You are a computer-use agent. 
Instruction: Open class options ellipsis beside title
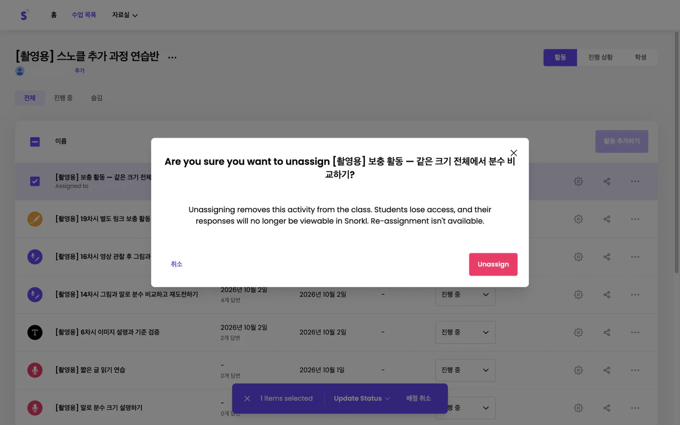(172, 57)
